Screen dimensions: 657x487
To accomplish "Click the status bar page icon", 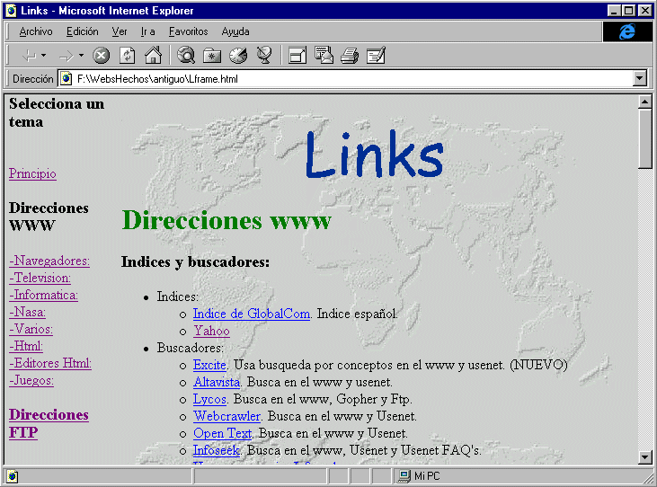I will (x=13, y=476).
